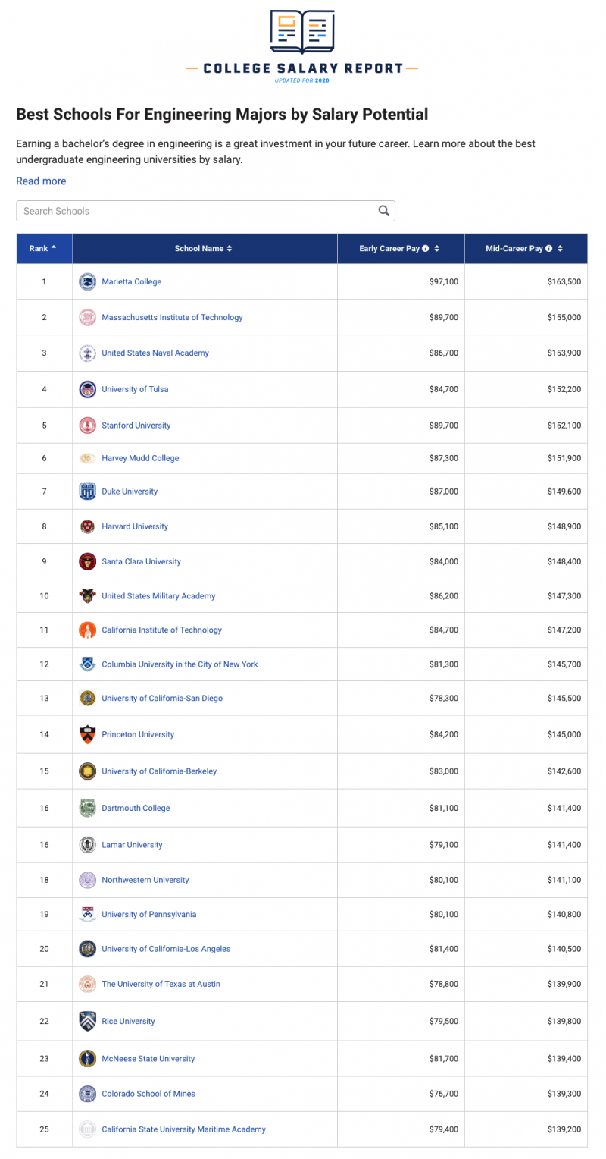Open University of California-Berkeley link
This screenshot has width=606, height=1159.
(x=159, y=771)
